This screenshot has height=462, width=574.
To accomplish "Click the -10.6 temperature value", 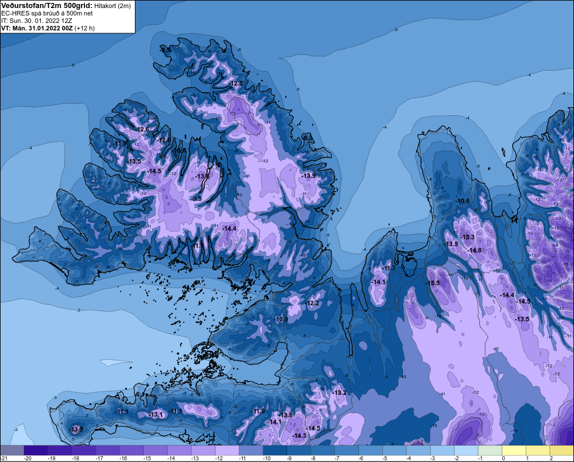I will (462, 201).
